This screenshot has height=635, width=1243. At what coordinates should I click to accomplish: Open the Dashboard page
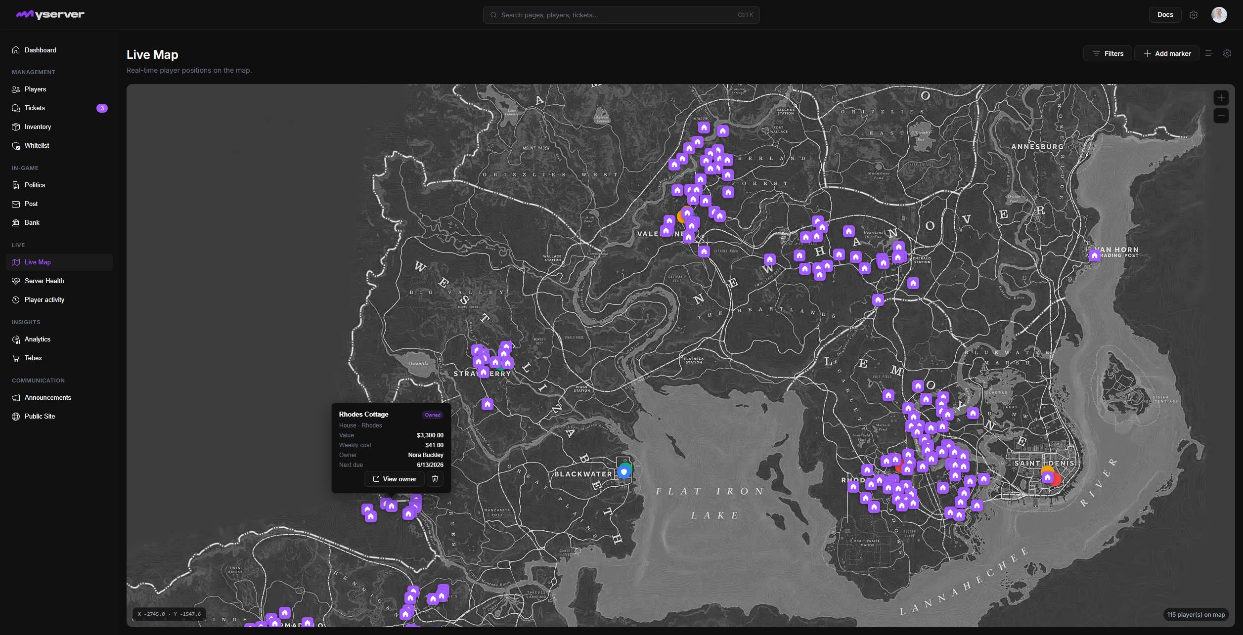pos(59,50)
